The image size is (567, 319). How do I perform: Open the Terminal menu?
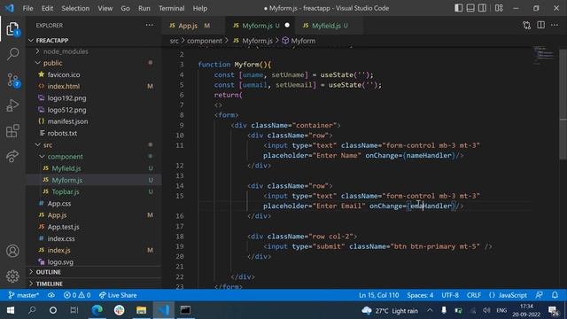click(x=171, y=8)
